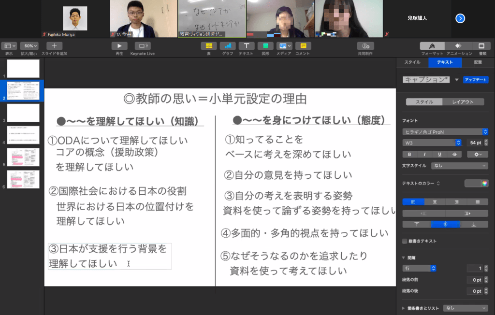Open the ヒラギノ角ゴ ProN font dropdown
This screenshot has height=315, width=495.
click(445, 131)
